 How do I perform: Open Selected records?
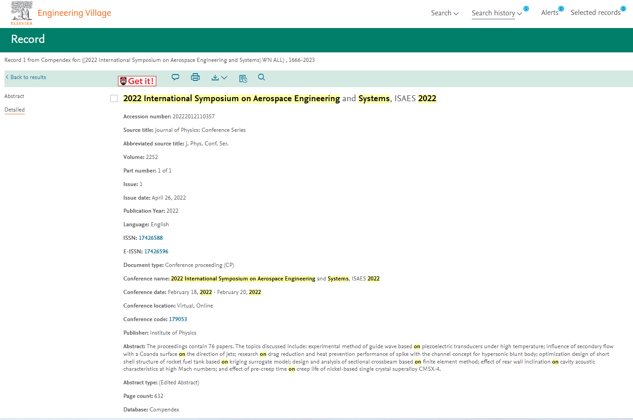tap(595, 13)
